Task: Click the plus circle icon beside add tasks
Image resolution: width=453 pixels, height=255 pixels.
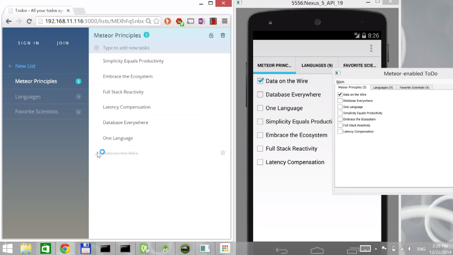Action: pyautogui.click(x=96, y=48)
